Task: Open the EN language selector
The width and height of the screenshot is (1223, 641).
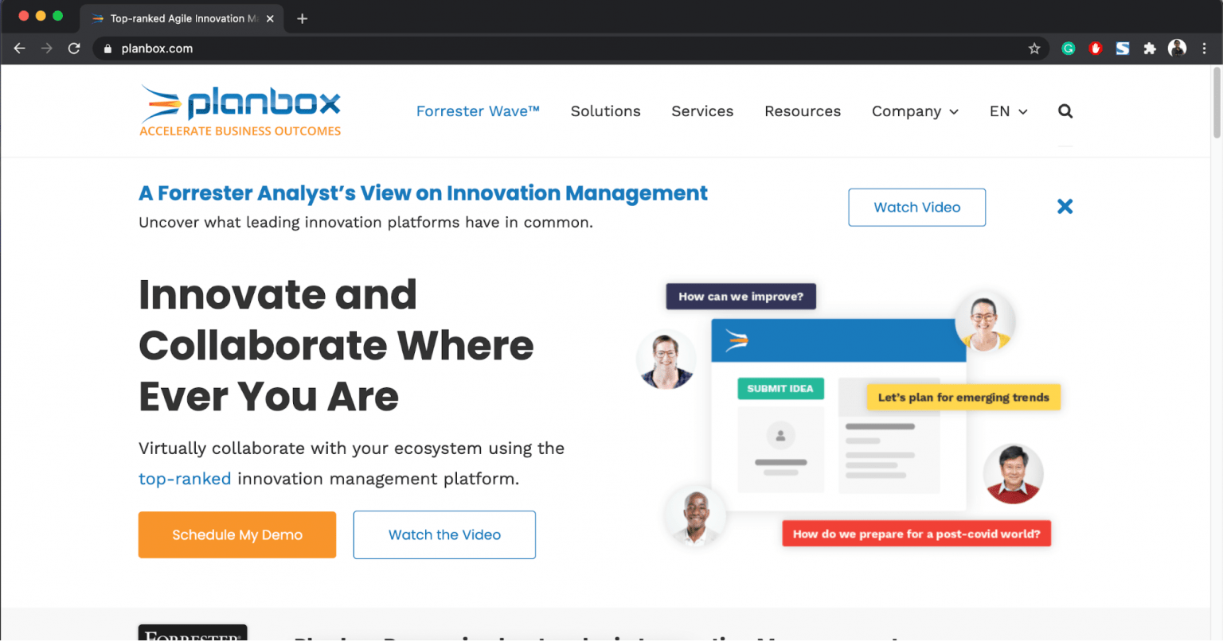Action: tap(1006, 111)
